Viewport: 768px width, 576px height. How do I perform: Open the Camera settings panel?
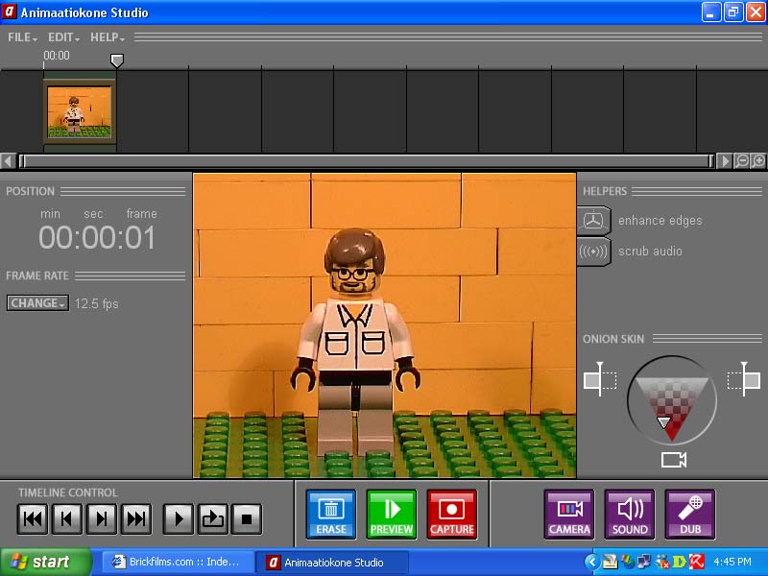[568, 515]
